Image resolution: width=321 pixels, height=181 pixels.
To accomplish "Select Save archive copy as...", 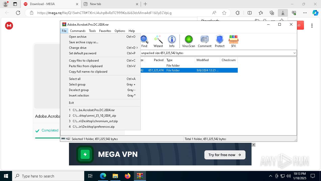I will pyautogui.click(x=100, y=42).
